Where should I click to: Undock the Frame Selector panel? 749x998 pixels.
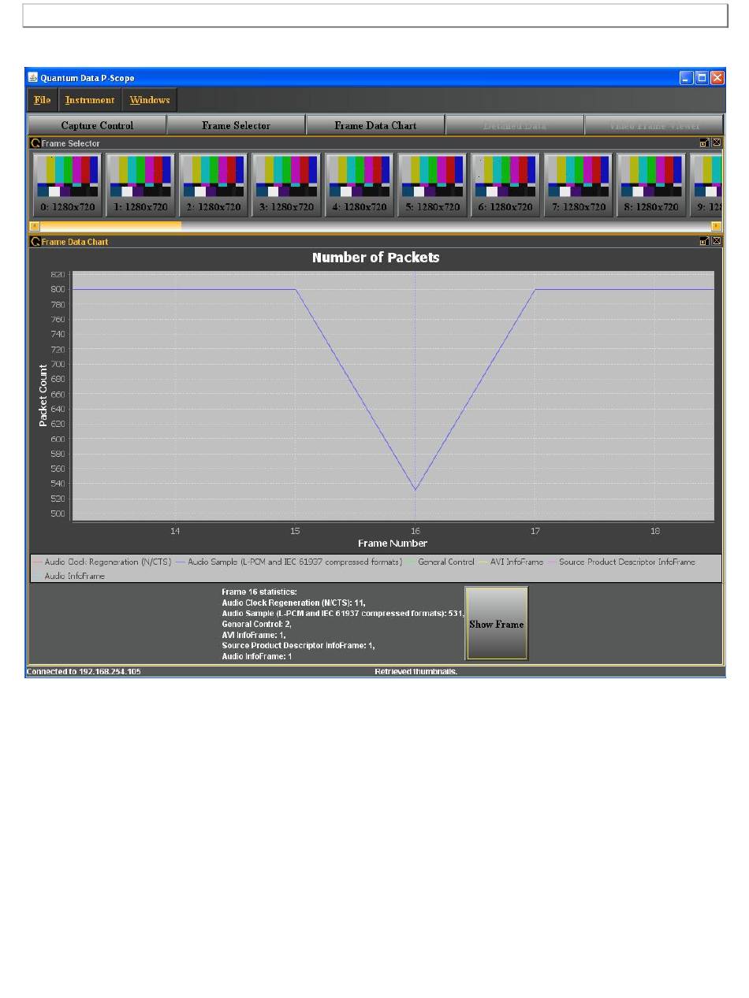[x=704, y=143]
